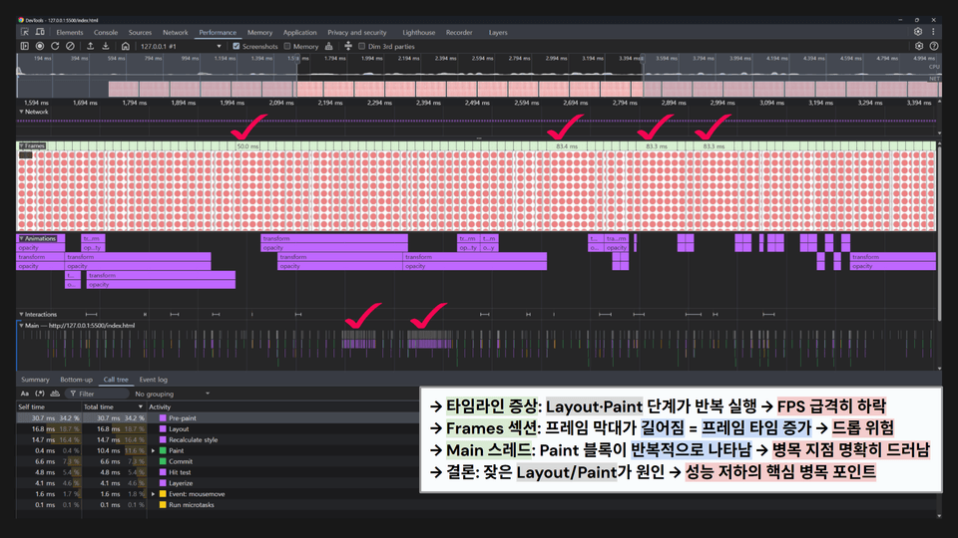Sort by Activity column header

[x=282, y=406]
